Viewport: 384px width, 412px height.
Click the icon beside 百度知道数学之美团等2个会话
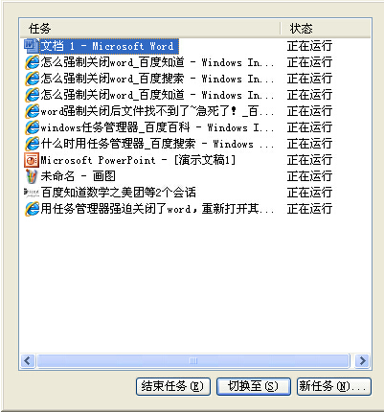[32, 193]
